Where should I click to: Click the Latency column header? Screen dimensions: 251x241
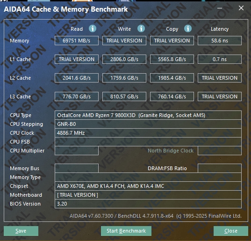tap(220, 29)
